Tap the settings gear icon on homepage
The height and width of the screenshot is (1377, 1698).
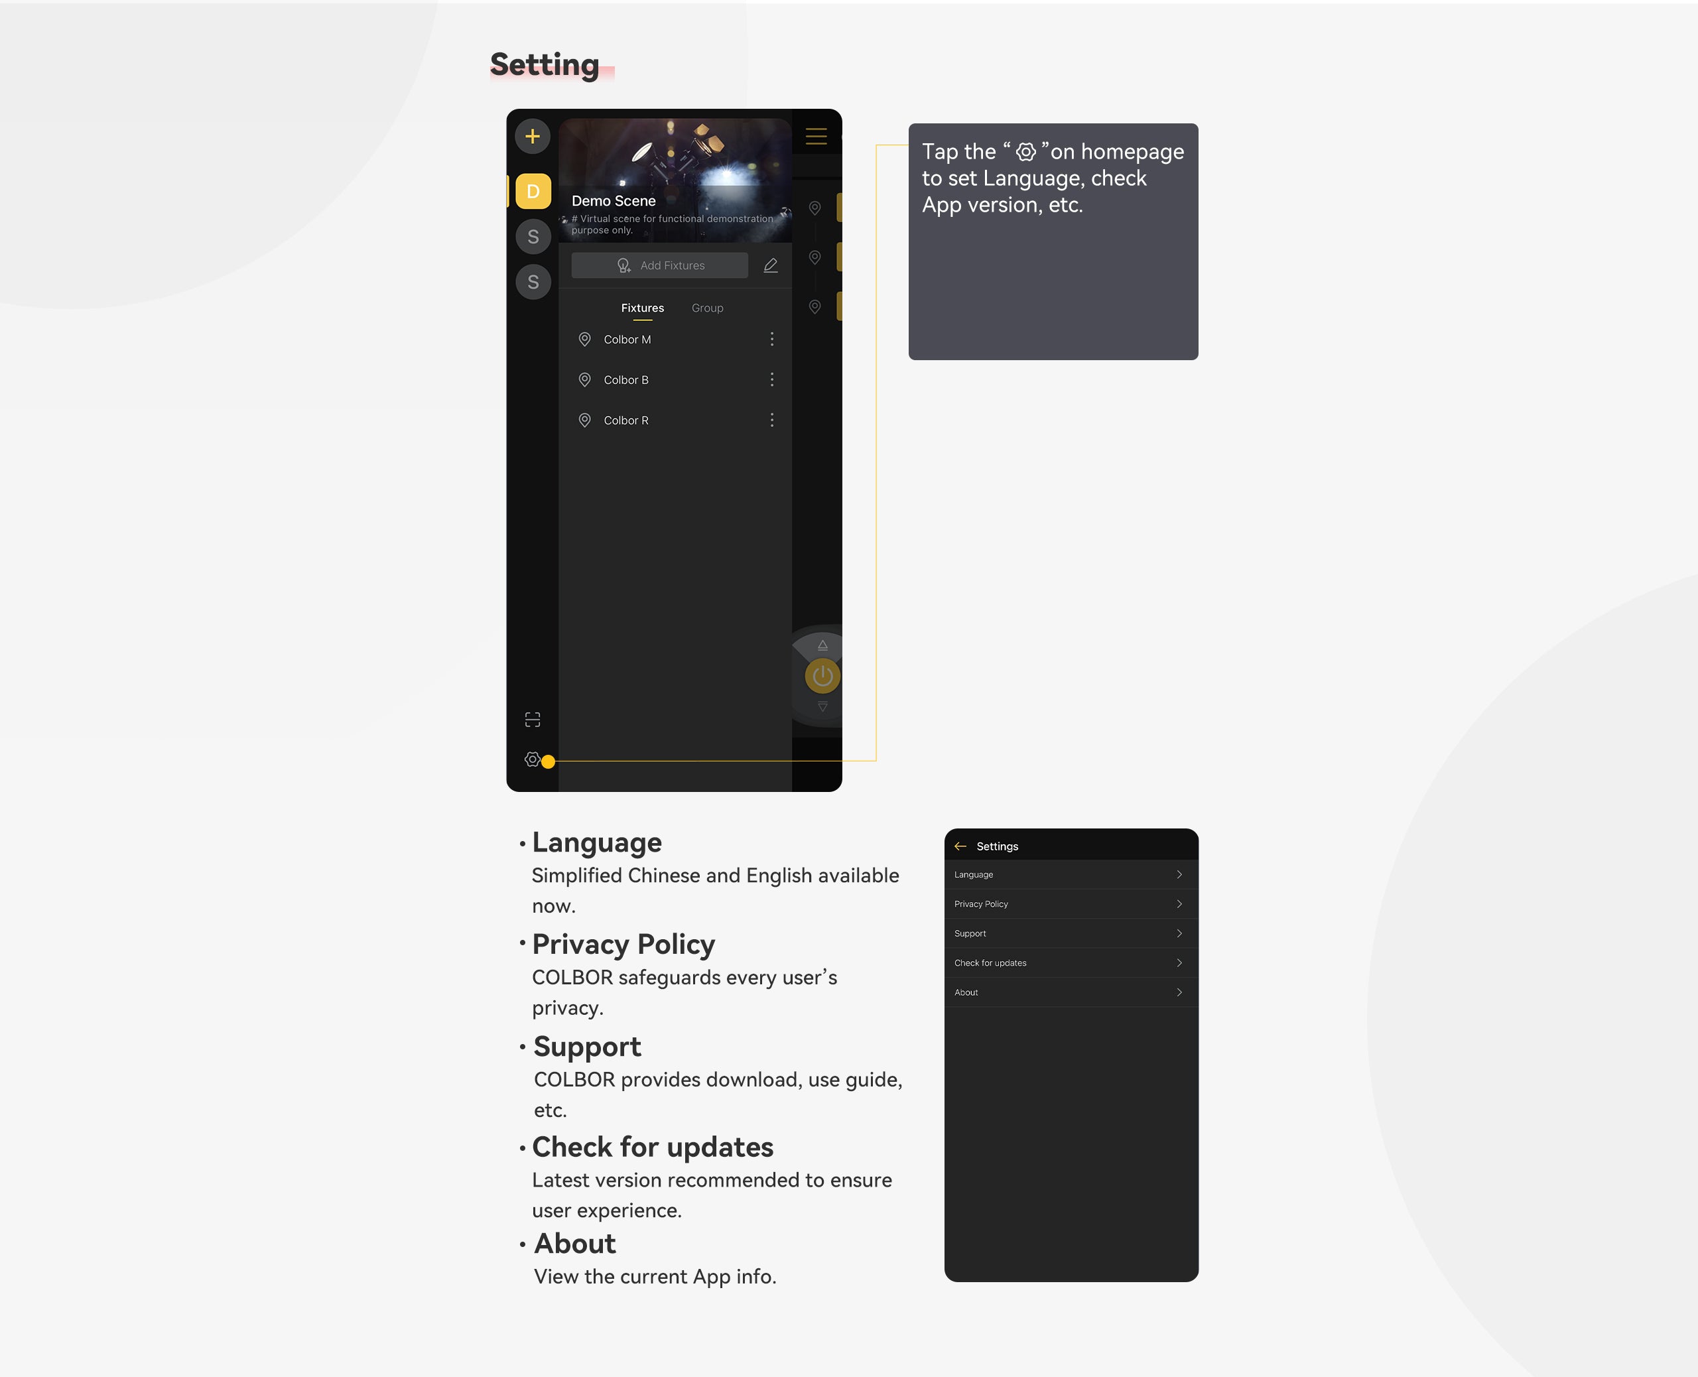pyautogui.click(x=533, y=759)
